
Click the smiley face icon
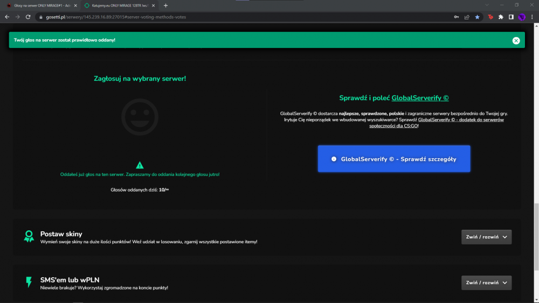pyautogui.click(x=140, y=117)
